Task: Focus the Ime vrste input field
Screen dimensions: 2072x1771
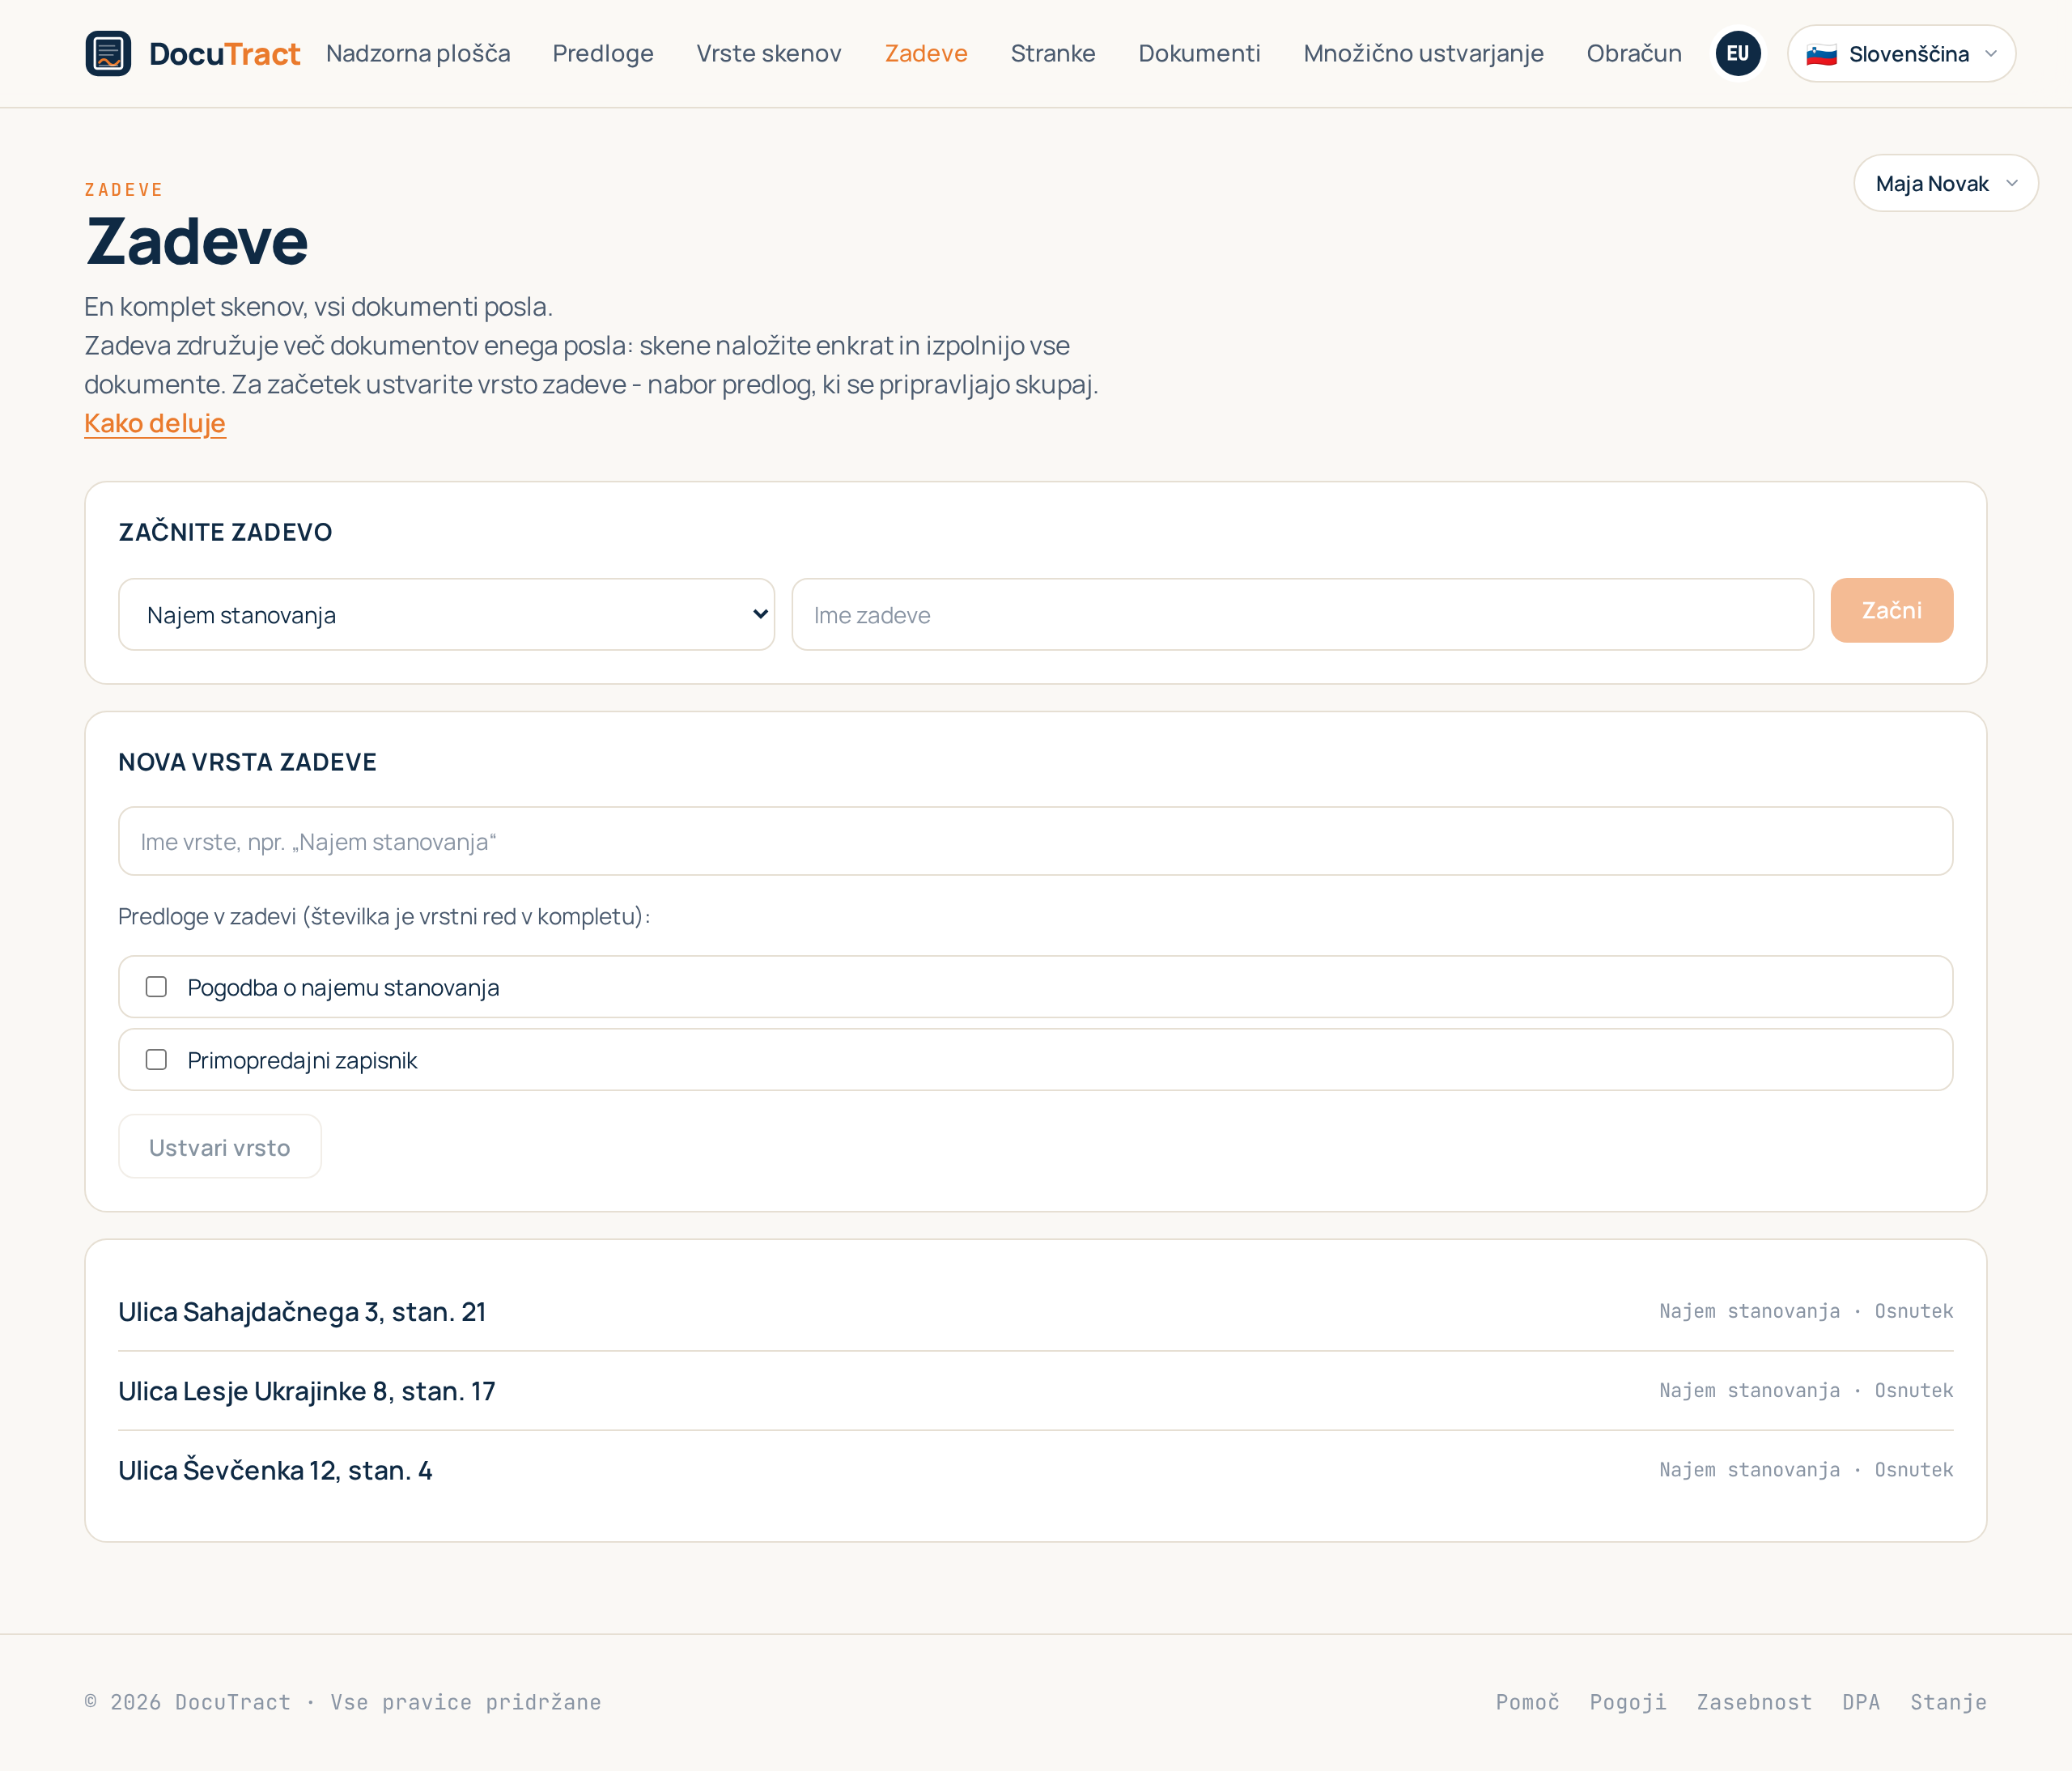Action: [x=1035, y=841]
